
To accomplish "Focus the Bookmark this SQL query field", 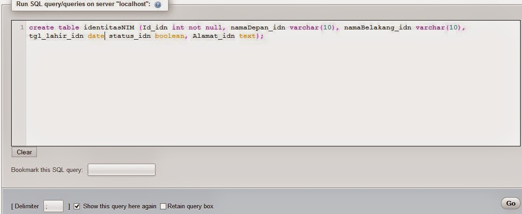I will click(x=121, y=170).
